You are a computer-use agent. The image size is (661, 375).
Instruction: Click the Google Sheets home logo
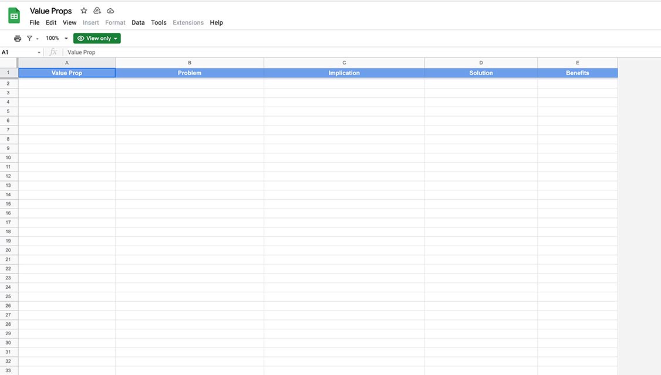click(14, 16)
